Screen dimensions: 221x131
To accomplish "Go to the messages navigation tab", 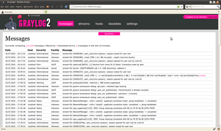I will 66,24.
